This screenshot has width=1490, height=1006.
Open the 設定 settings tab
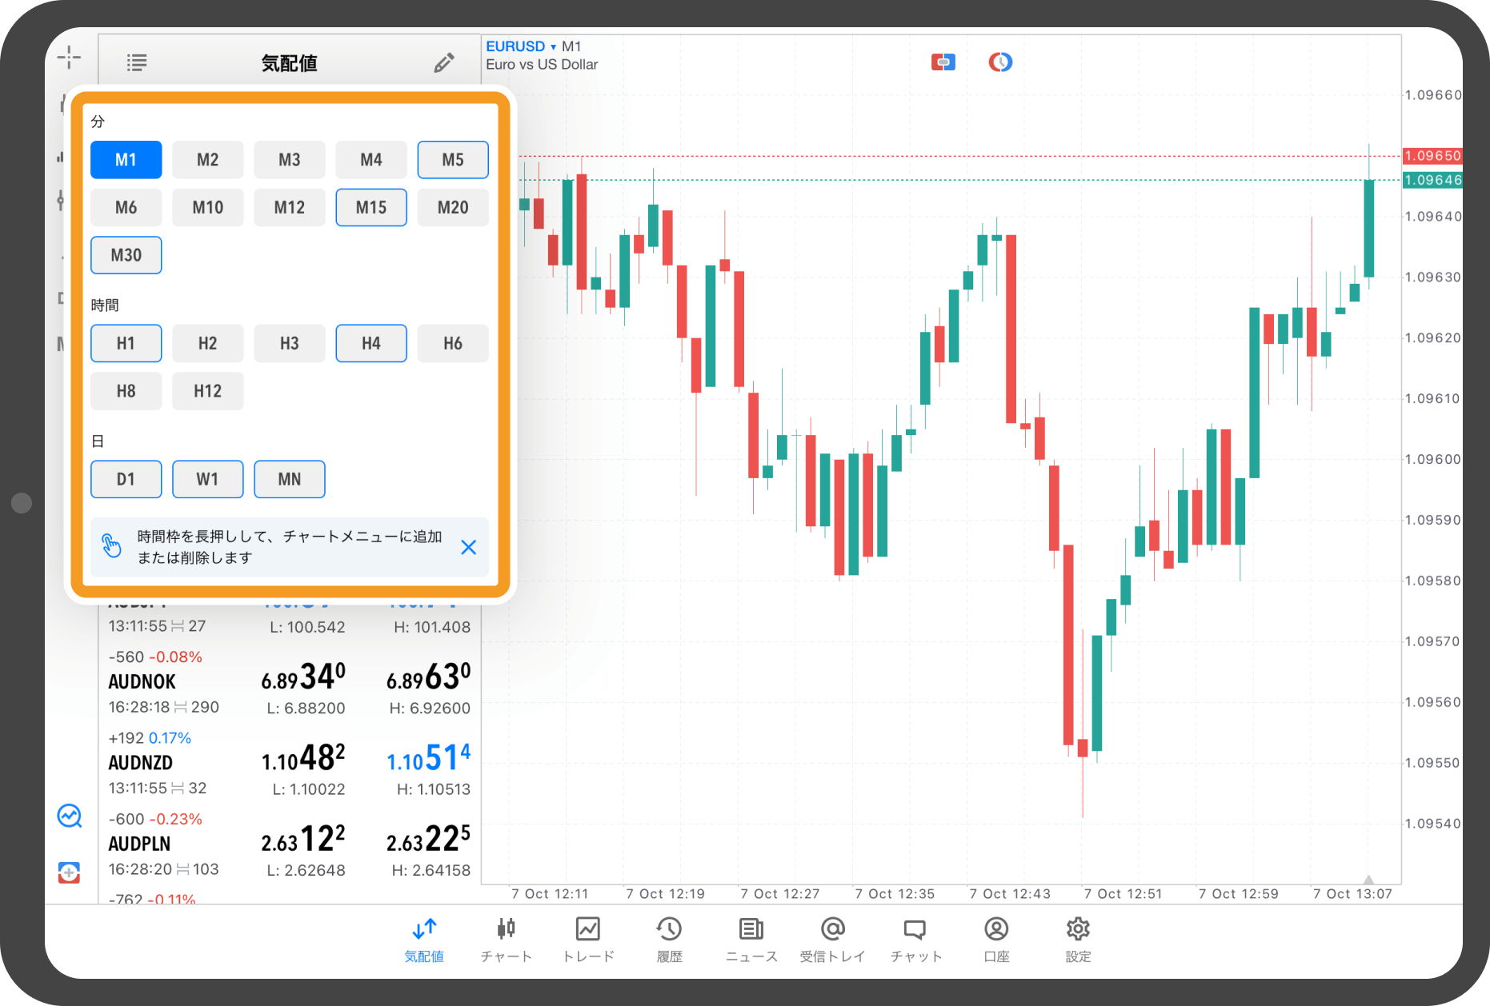(x=1078, y=940)
